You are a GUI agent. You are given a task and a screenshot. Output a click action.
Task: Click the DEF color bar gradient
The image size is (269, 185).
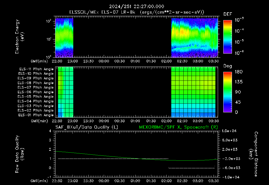[x=227, y=37]
